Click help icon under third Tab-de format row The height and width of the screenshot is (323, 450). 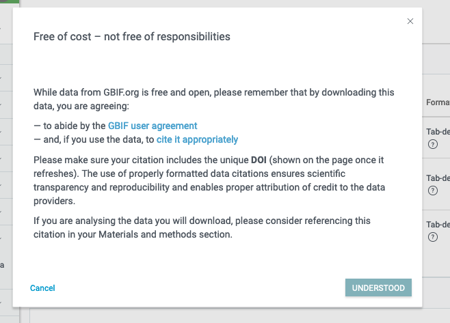pyautogui.click(x=432, y=237)
